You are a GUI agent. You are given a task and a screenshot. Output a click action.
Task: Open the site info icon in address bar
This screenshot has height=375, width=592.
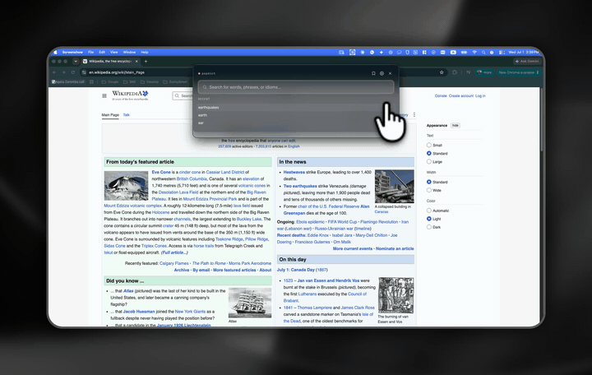84,72
